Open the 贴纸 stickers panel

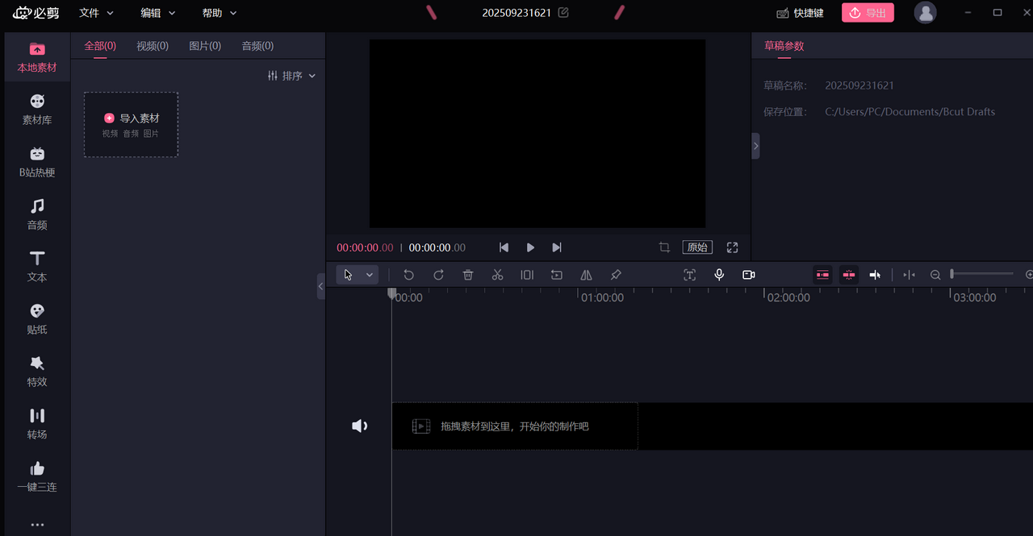pyautogui.click(x=37, y=319)
